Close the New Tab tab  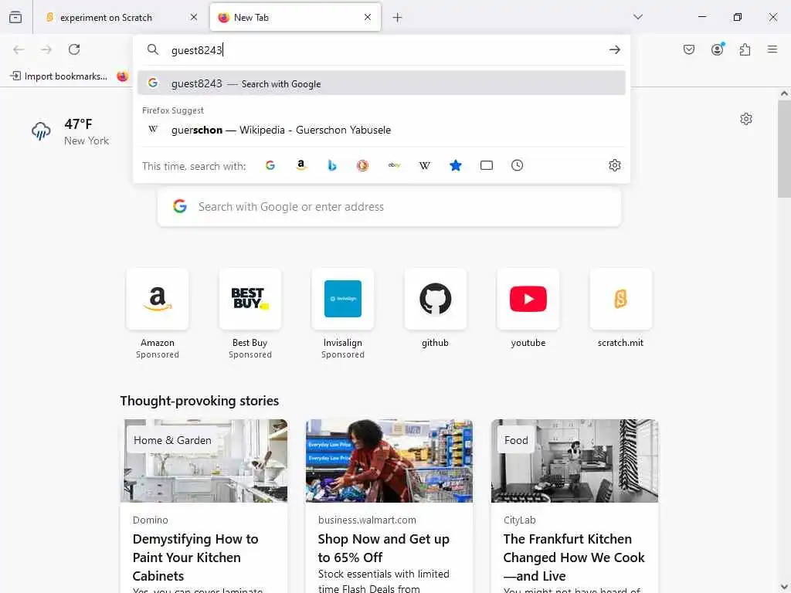pos(368,17)
